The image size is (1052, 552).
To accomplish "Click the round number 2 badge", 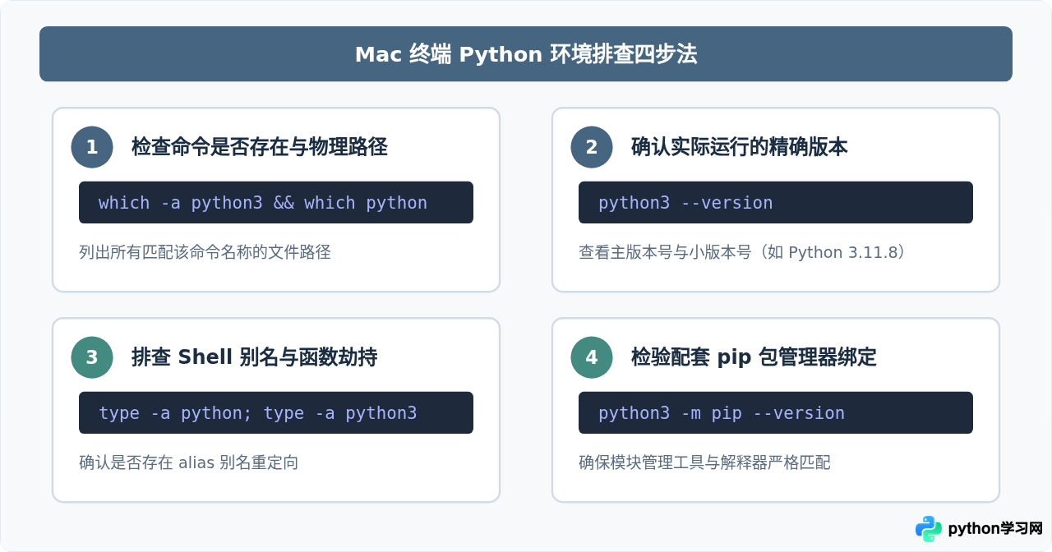I will (592, 147).
